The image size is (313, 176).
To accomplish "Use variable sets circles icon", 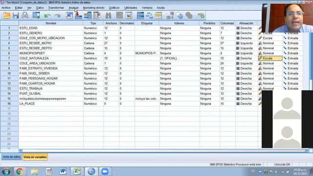I will coord(179,15).
